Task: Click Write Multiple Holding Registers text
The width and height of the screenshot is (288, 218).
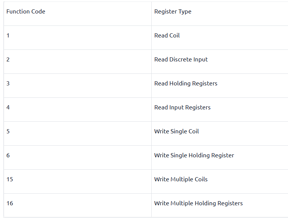Action: tap(198, 203)
